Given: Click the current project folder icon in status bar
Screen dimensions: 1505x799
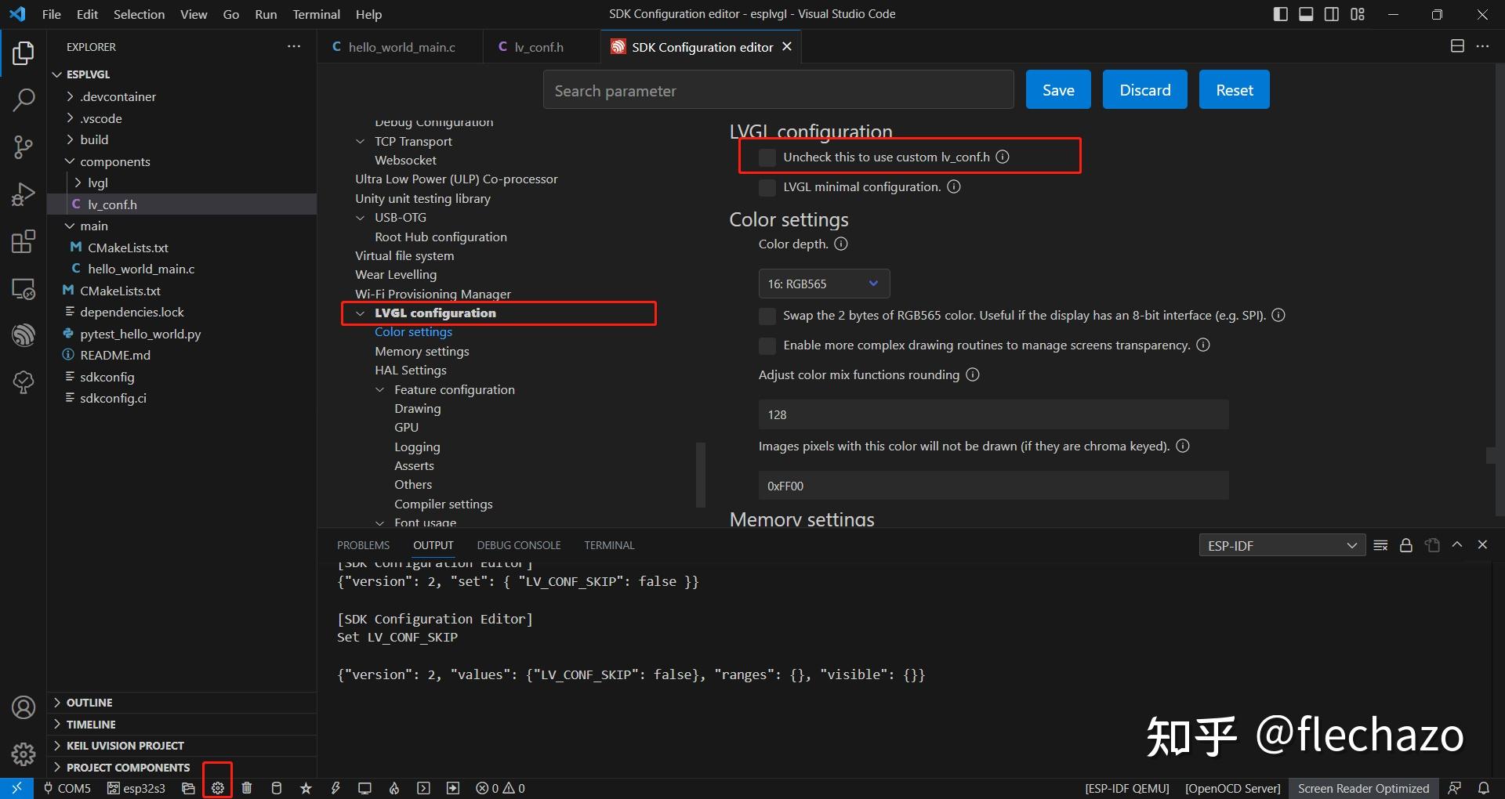Looking at the screenshot, I should (188, 788).
